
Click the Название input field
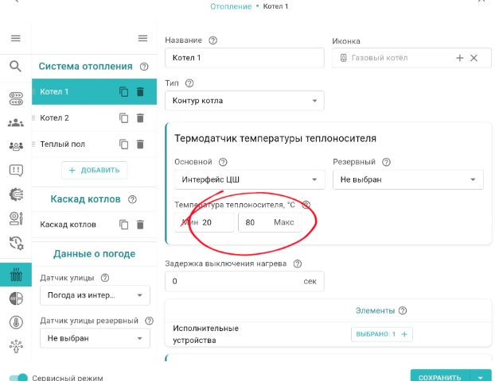tap(244, 58)
